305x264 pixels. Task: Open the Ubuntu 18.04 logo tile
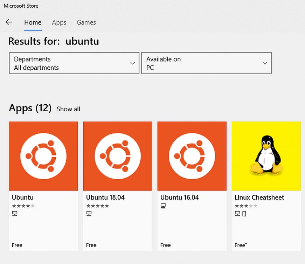tap(118, 156)
